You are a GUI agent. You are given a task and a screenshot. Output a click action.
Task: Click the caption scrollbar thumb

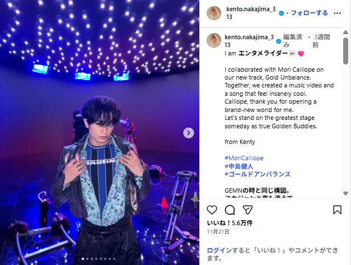pos(345,51)
